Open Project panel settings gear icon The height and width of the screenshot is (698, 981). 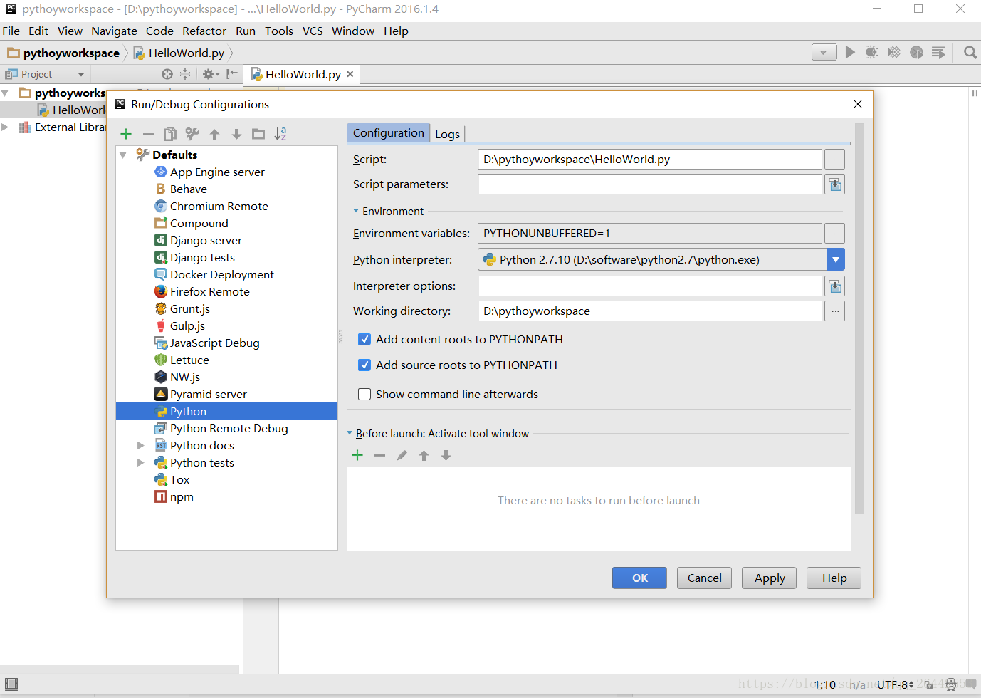pyautogui.click(x=210, y=74)
